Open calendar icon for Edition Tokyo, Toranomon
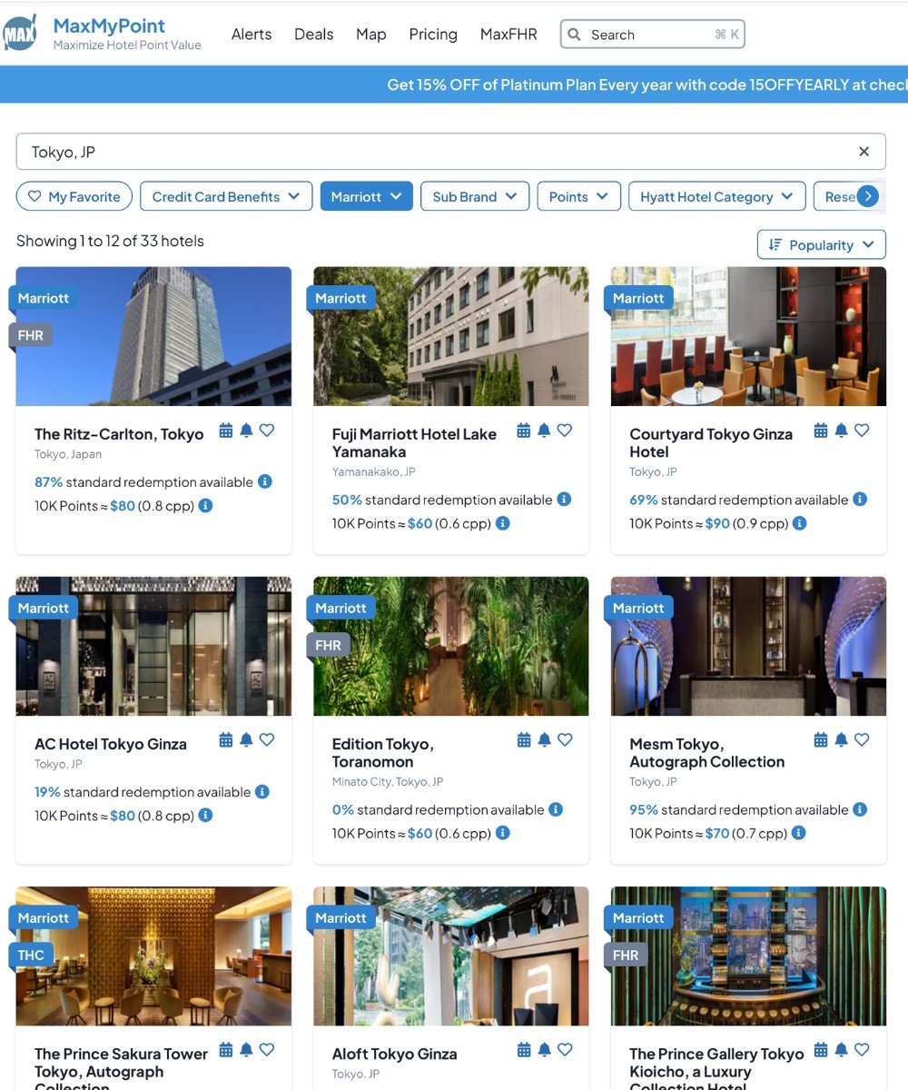 [524, 740]
